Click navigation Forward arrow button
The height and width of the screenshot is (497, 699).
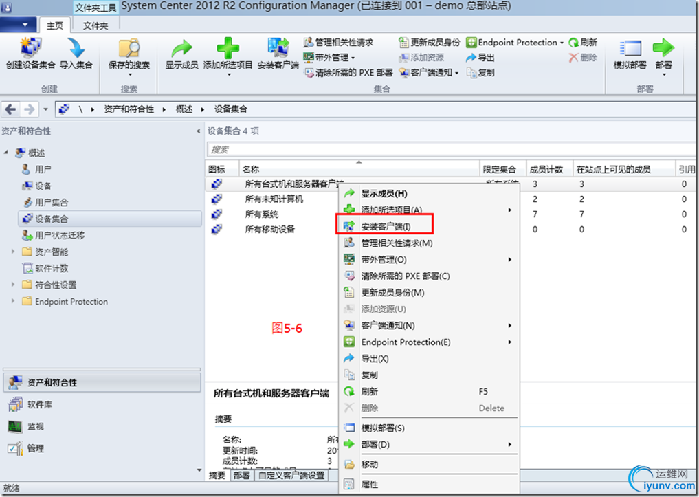[x=29, y=109]
